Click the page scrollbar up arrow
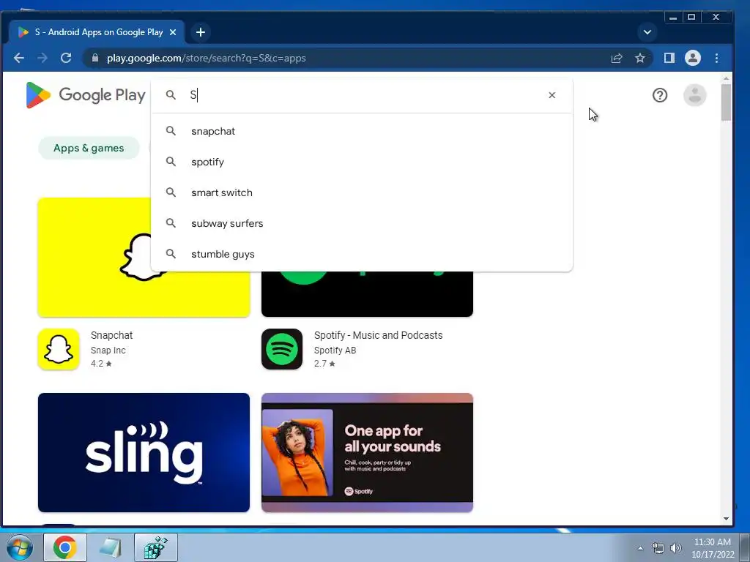Screen dimensions: 750x562 coord(727,78)
